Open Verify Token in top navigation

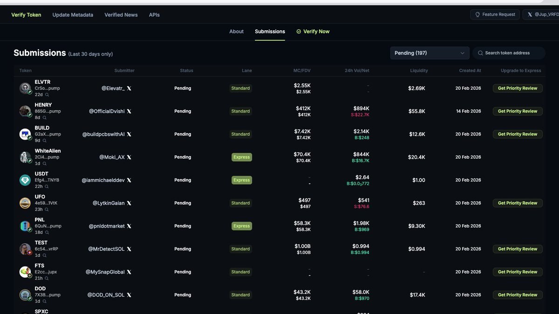click(26, 15)
